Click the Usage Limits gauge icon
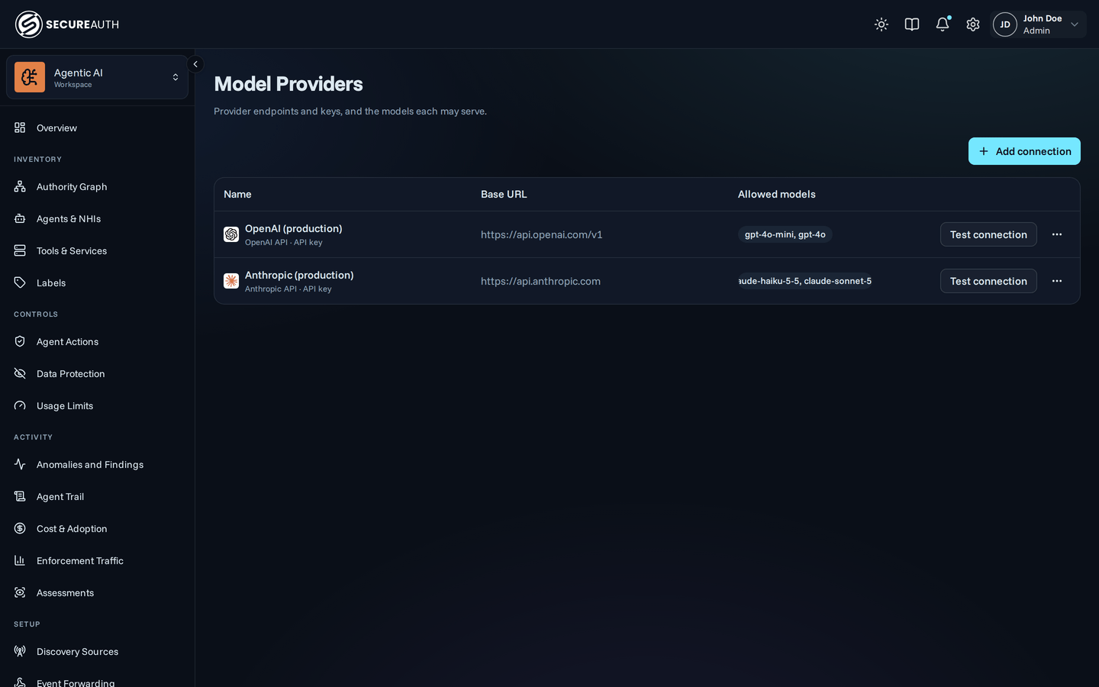Screen dimensions: 1099x687 tap(20, 405)
